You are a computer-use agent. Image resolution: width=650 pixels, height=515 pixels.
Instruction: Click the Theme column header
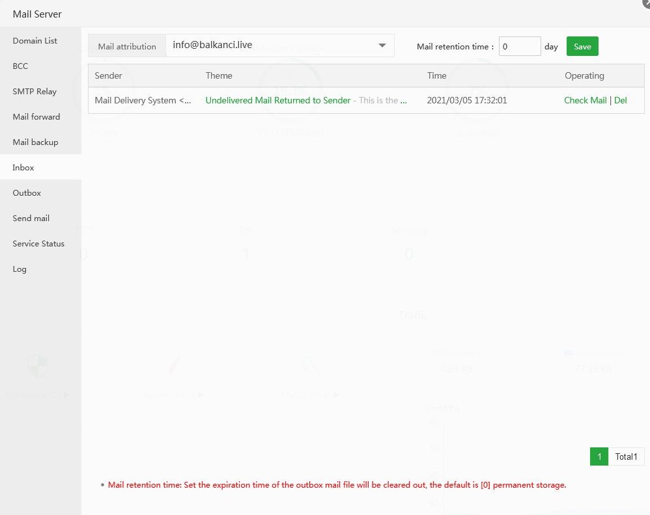pos(218,75)
